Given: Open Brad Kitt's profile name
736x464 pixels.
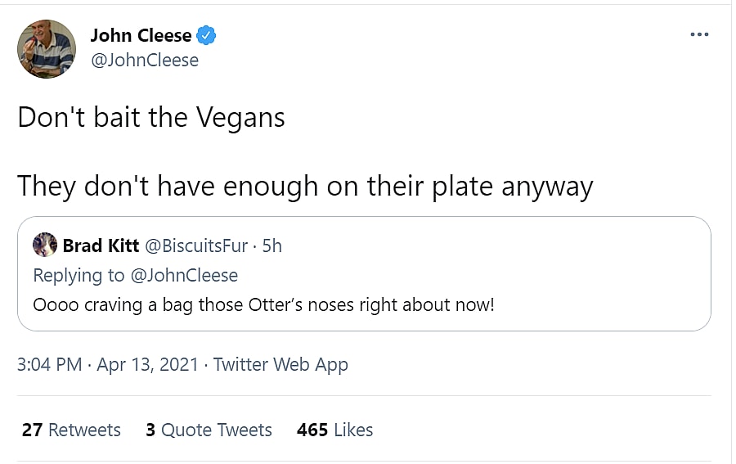Looking at the screenshot, I should [101, 246].
